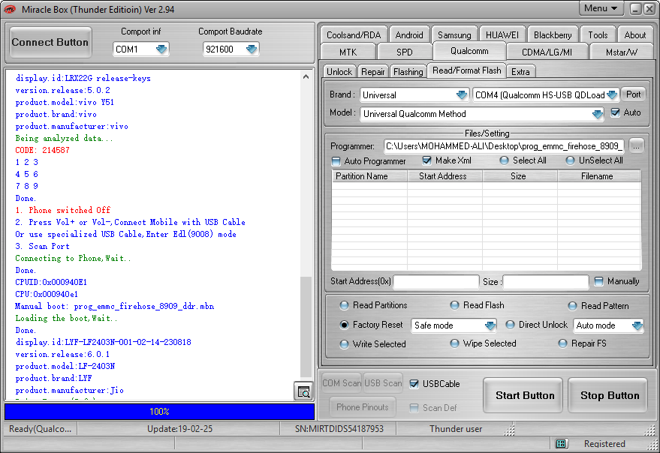Click the blue 100% progress bar

159,412
